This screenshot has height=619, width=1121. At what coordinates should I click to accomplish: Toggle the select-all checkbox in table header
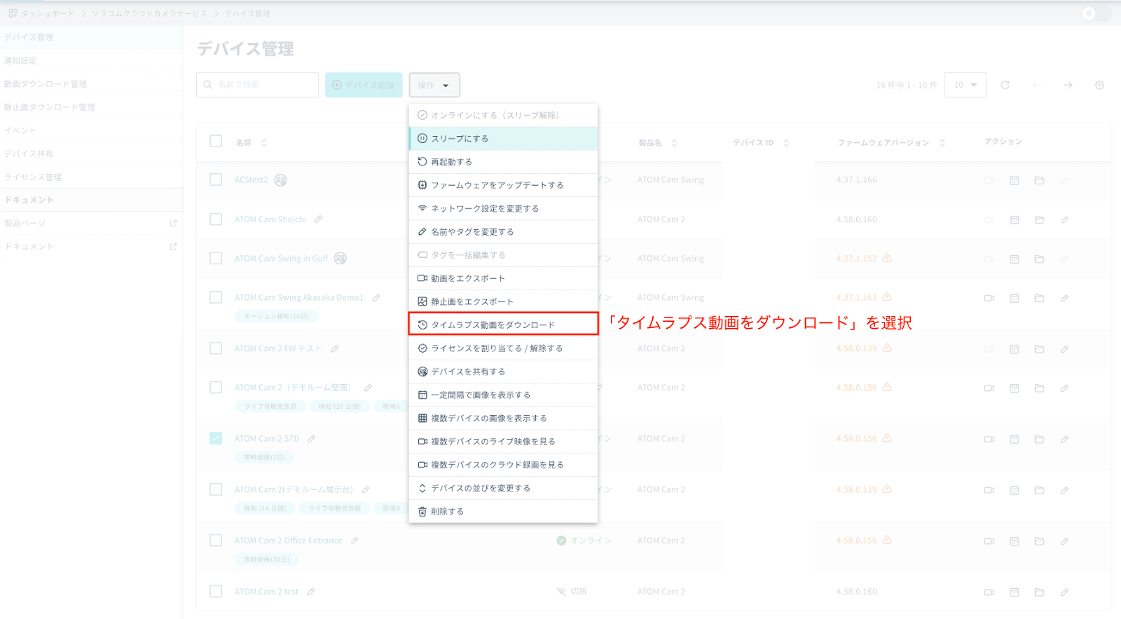click(x=216, y=142)
